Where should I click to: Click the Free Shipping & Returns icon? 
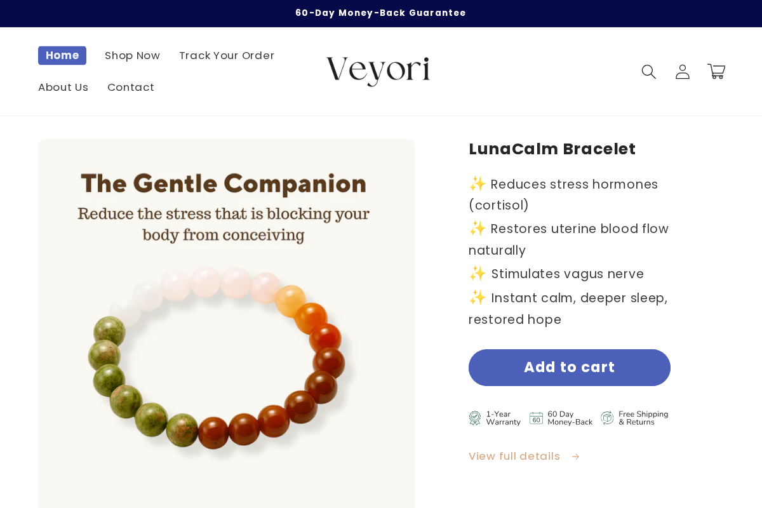point(607,418)
